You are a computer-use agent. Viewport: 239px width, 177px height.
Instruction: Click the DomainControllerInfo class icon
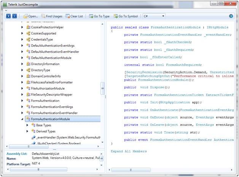click(28, 76)
